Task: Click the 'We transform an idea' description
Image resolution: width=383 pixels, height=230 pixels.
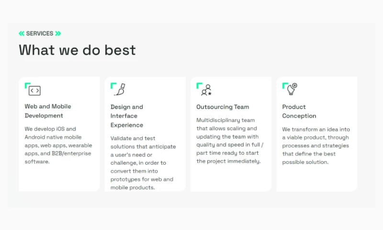Action: (316, 146)
